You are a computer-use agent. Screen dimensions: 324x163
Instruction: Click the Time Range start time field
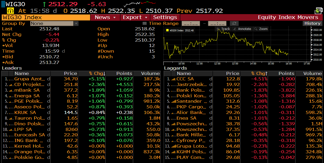pyautogui.click(x=191, y=23)
